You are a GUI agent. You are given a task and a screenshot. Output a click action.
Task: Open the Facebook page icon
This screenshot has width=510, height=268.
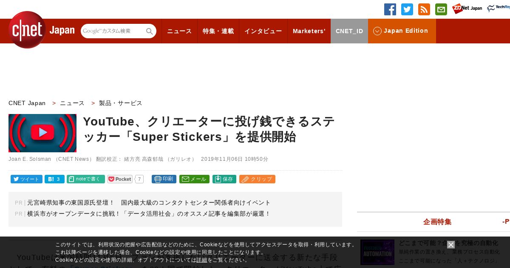(x=390, y=9)
